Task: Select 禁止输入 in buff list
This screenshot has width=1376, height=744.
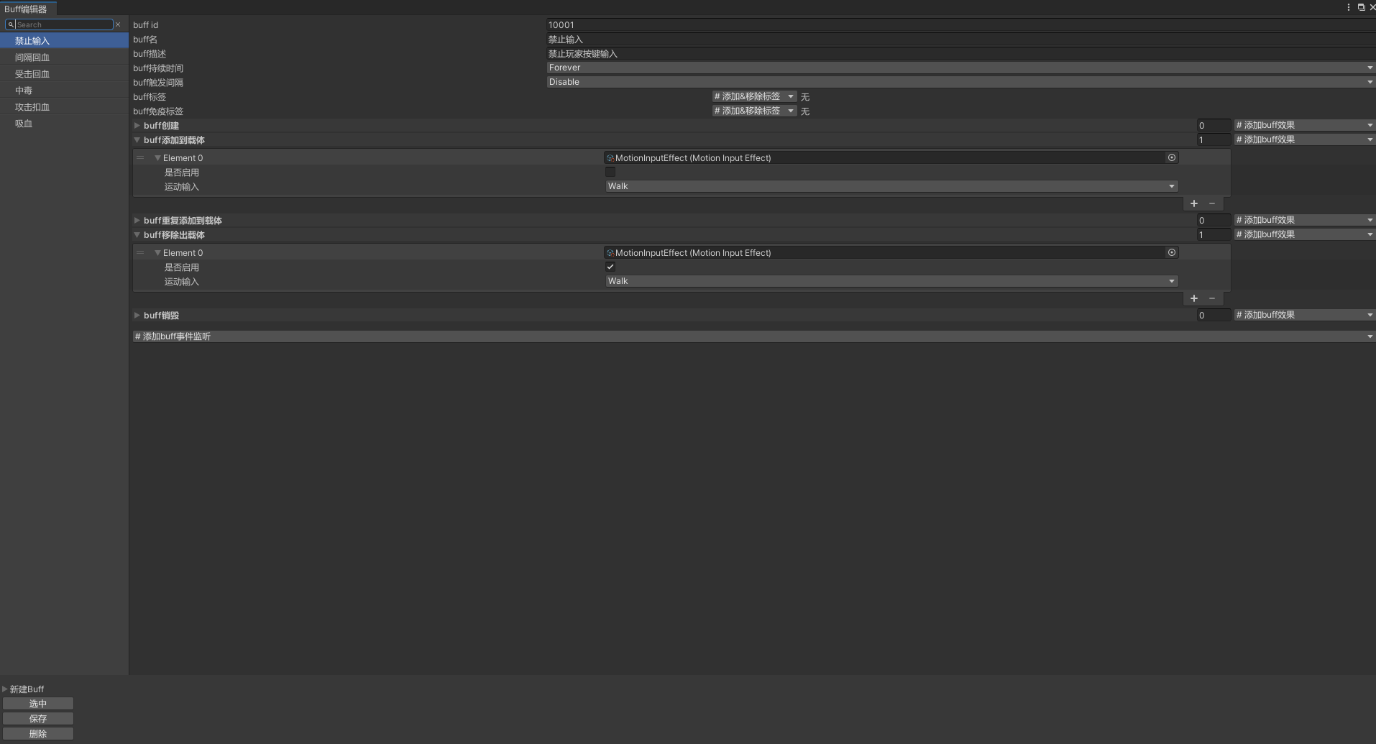Action: [64, 41]
